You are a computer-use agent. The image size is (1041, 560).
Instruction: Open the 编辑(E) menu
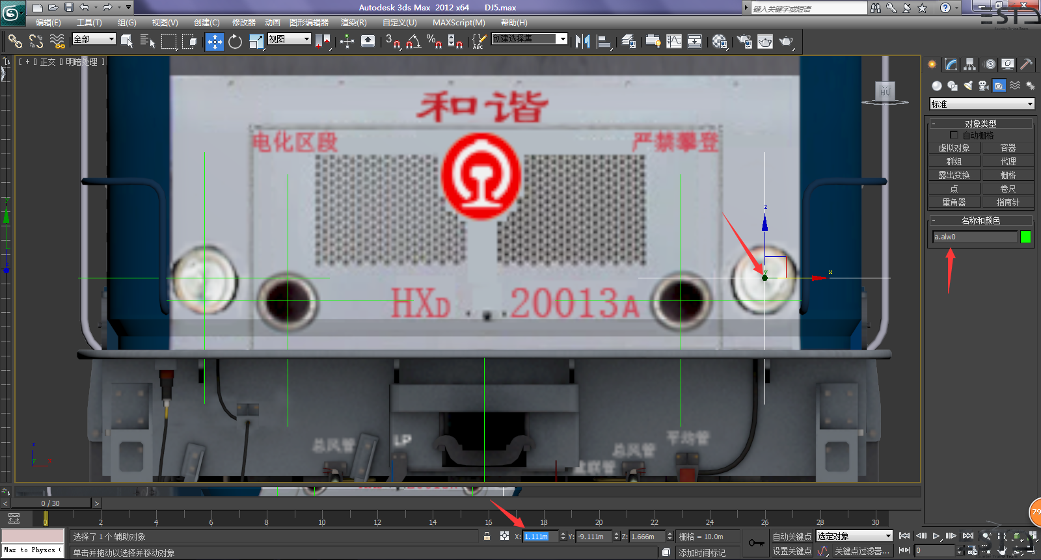pos(48,22)
